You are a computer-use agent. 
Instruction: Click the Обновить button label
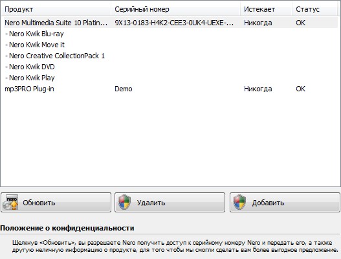(x=39, y=203)
